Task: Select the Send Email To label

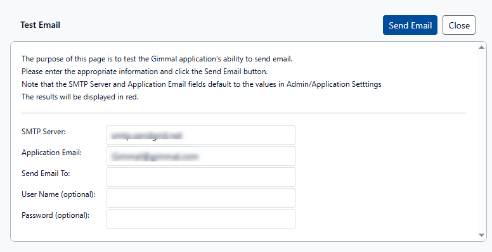Action: [x=46, y=173]
